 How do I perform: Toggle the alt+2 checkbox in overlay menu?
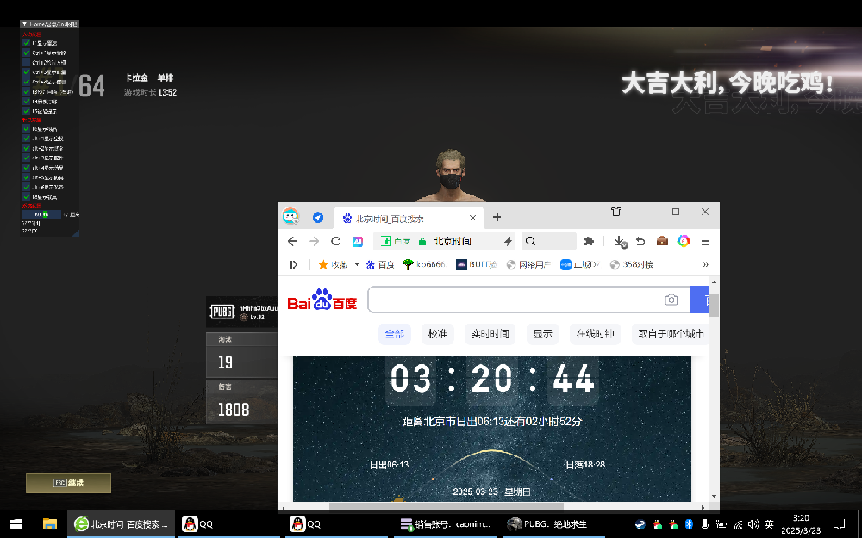[x=27, y=148]
